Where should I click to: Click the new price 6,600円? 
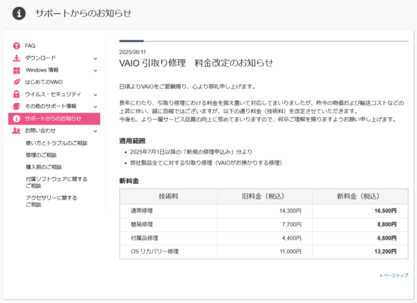click(x=386, y=238)
